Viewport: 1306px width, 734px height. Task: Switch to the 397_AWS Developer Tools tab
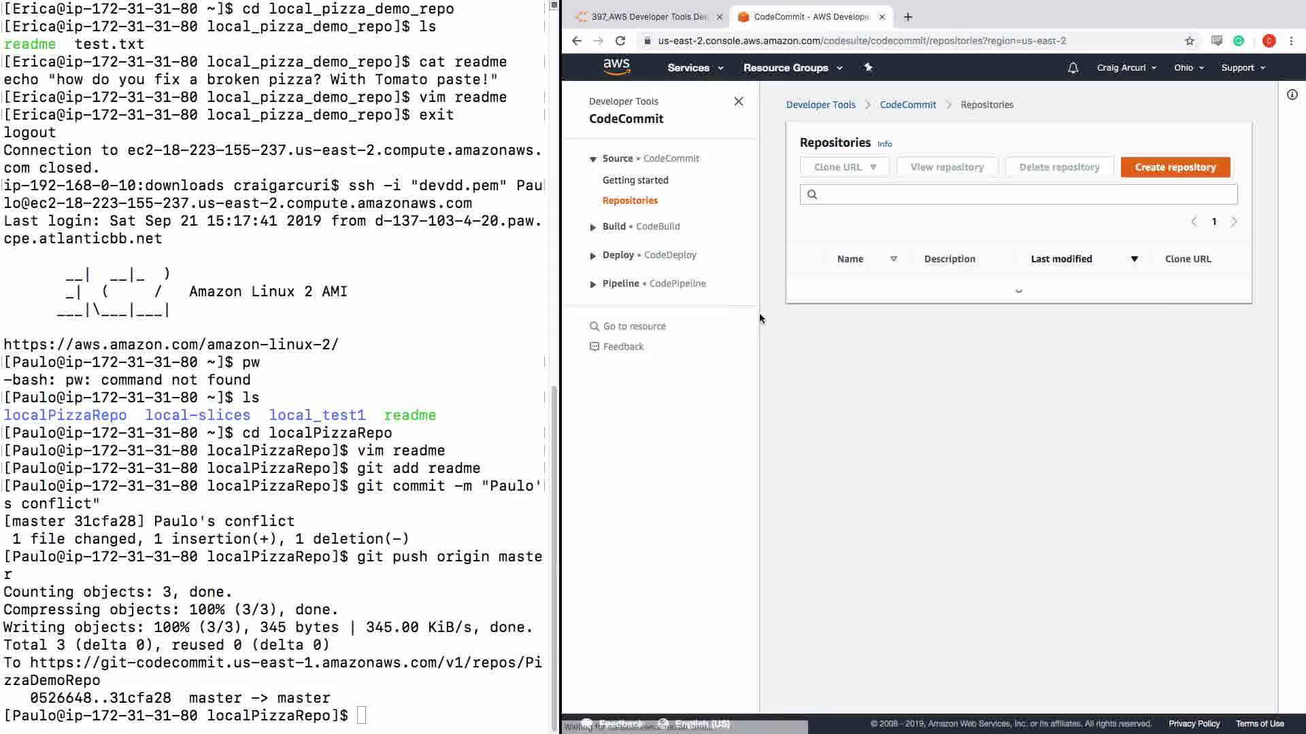tap(646, 17)
